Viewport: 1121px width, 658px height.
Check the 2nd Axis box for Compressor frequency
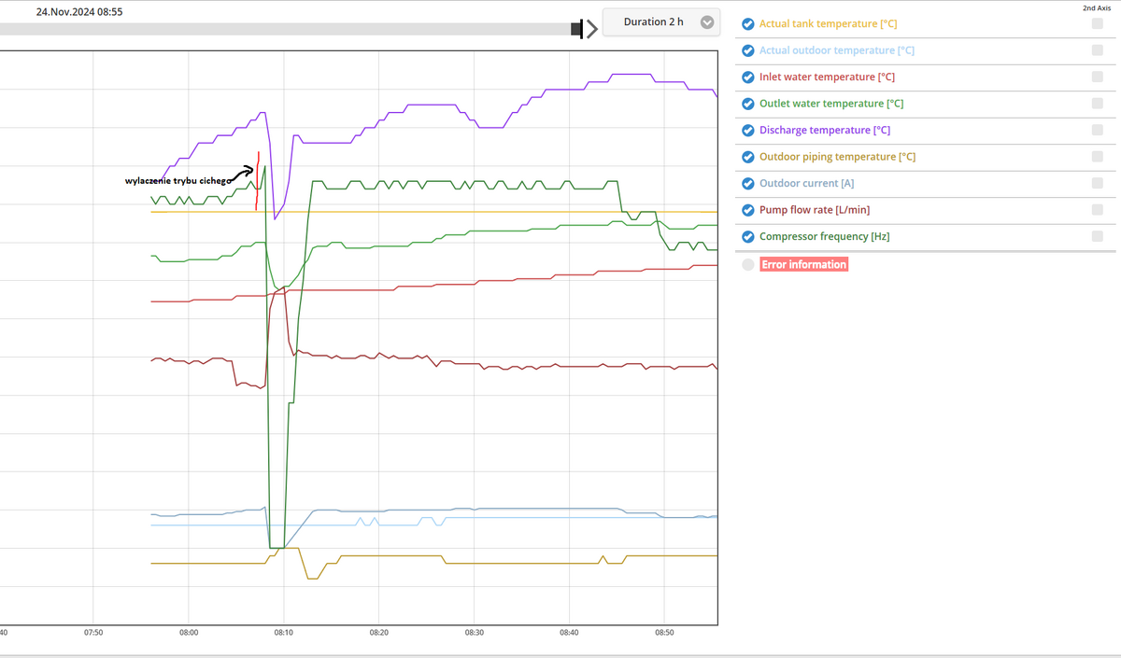1097,237
